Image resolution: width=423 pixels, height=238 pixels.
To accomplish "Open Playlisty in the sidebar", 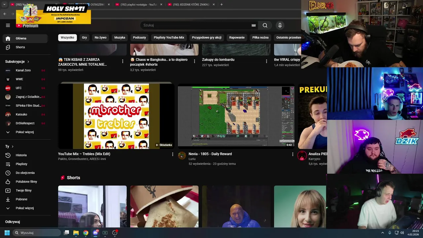I will 25,164.
